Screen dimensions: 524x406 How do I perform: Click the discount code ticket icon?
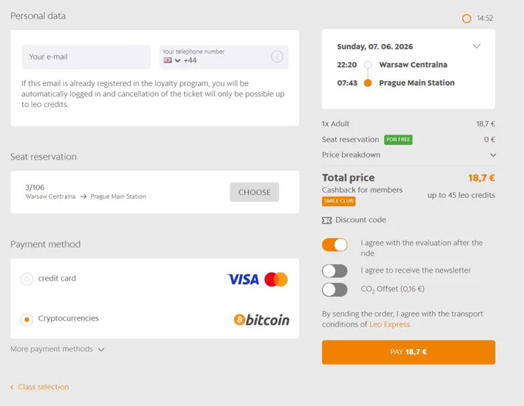(x=327, y=220)
